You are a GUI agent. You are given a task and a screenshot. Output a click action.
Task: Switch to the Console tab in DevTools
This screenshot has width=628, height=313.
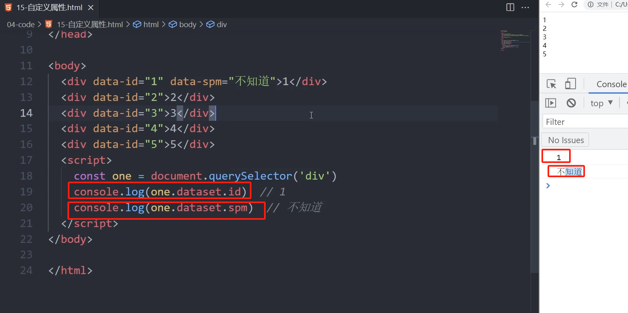click(611, 84)
